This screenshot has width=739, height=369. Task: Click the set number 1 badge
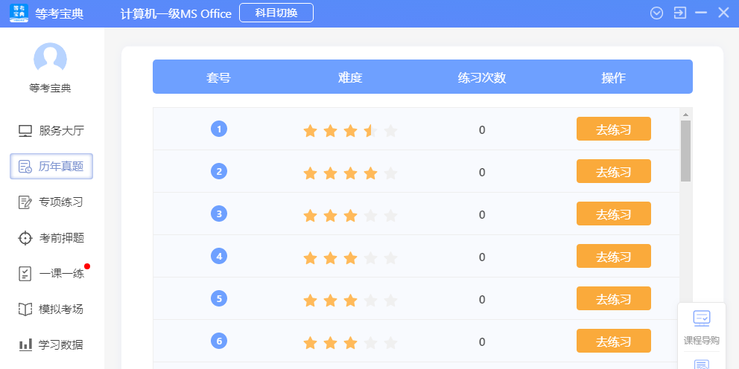[x=219, y=129]
